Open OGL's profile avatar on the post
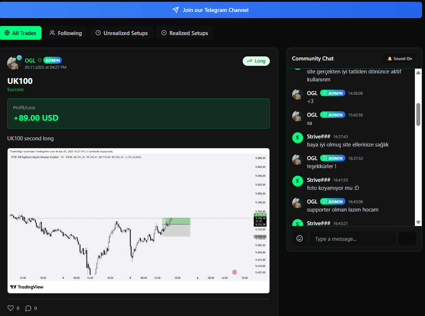This screenshot has height=316, width=425. click(13, 63)
